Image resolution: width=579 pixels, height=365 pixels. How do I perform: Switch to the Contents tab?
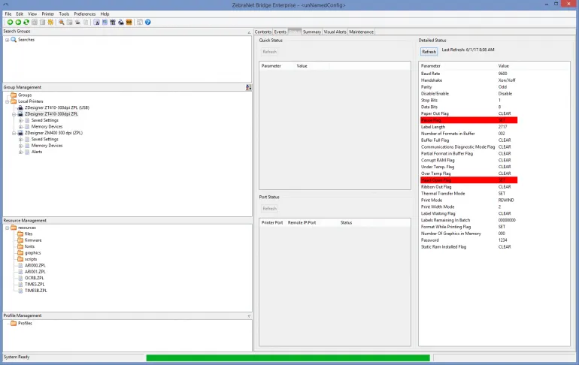[x=263, y=32]
